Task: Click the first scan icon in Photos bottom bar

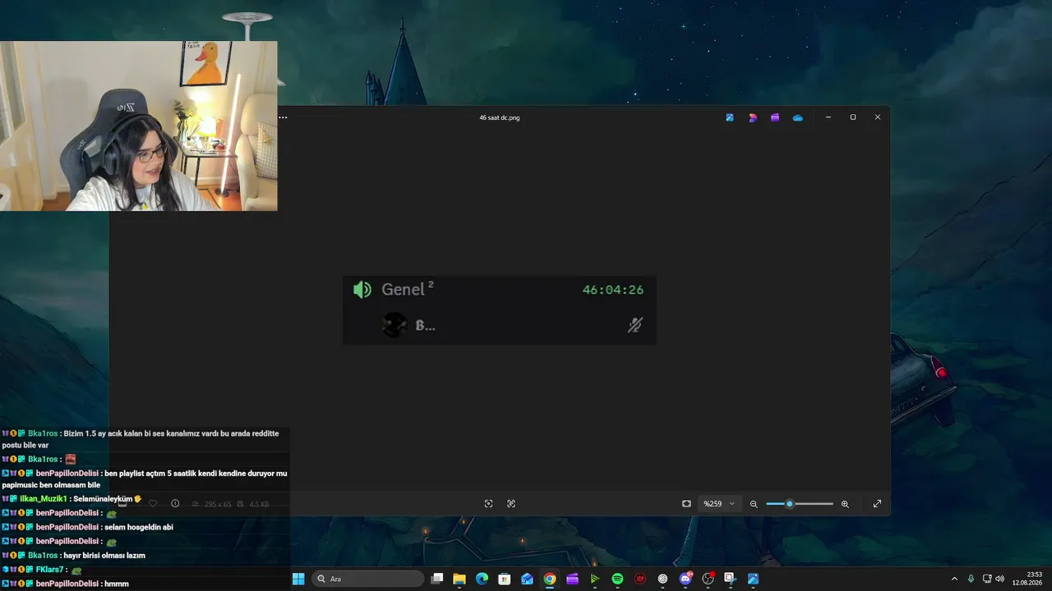Action: point(488,503)
